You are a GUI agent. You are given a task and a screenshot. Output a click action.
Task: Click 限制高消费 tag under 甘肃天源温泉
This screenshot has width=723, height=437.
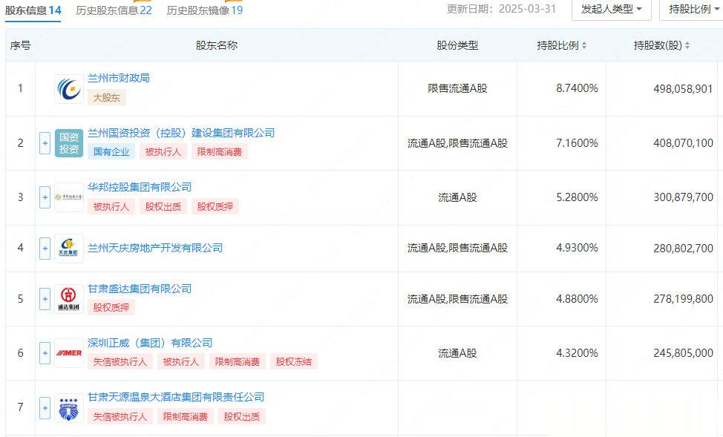click(186, 417)
